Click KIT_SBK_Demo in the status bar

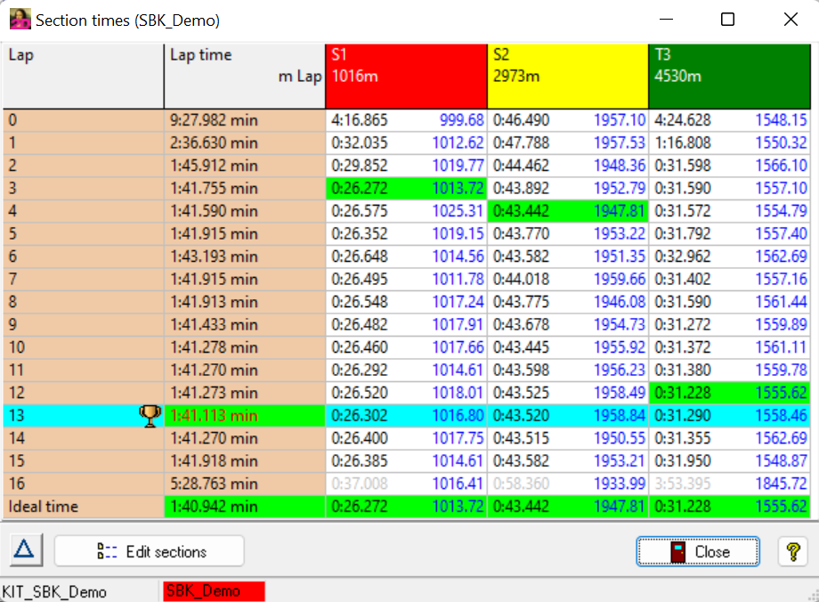[55, 592]
